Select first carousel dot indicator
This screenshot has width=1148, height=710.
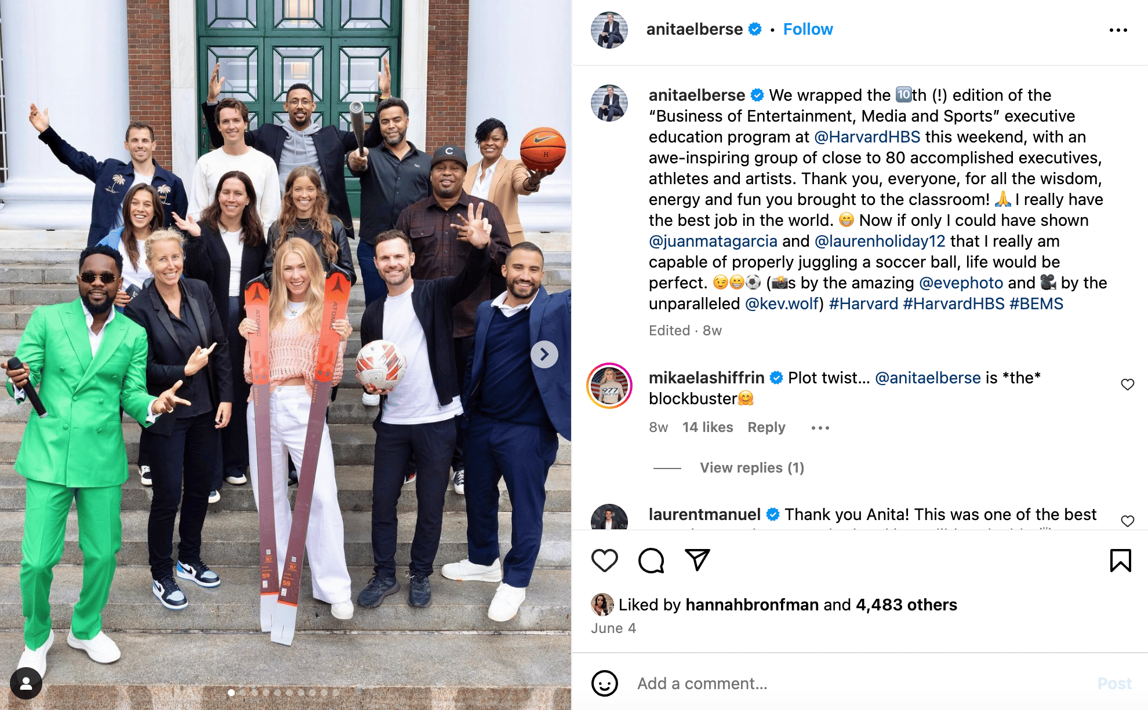point(231,693)
